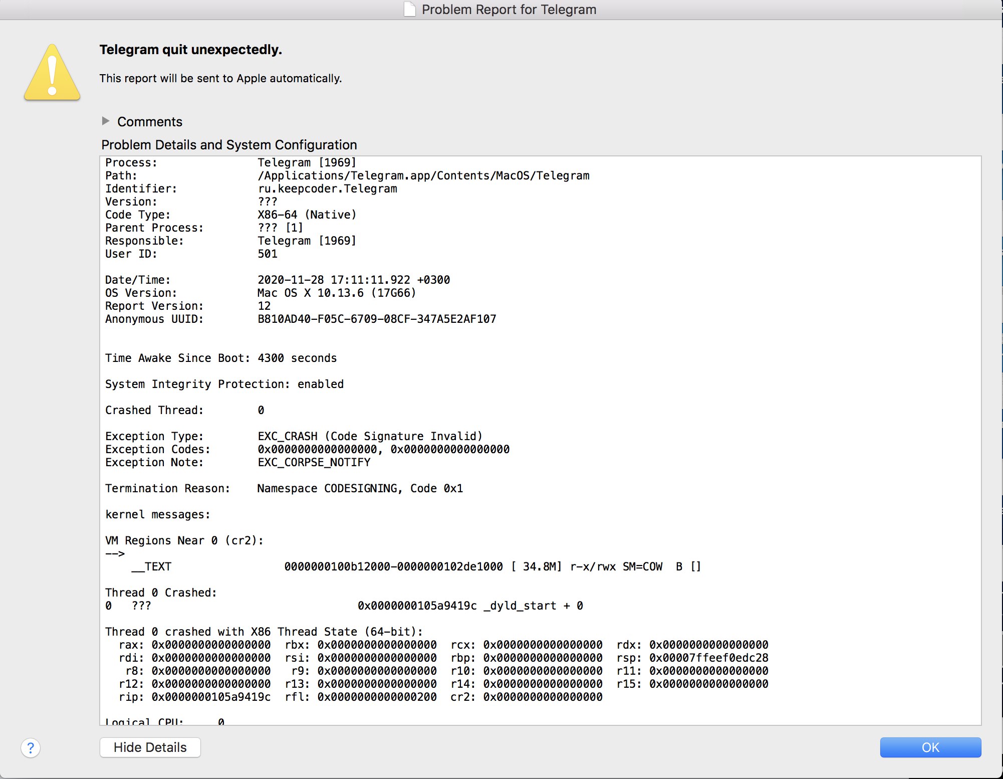Click the Report Version value '12'
The width and height of the screenshot is (1003, 779).
pos(264,306)
